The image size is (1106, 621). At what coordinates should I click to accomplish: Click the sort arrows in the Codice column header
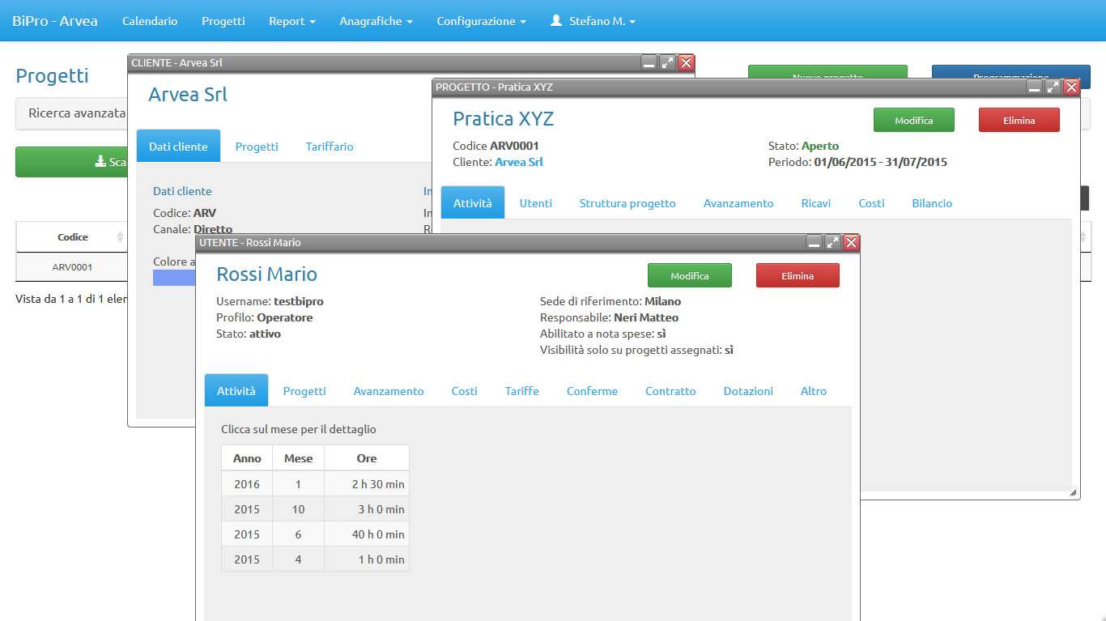click(x=121, y=237)
